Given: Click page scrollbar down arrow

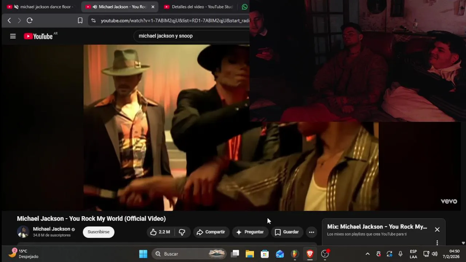Looking at the screenshot, I should pos(463,243).
